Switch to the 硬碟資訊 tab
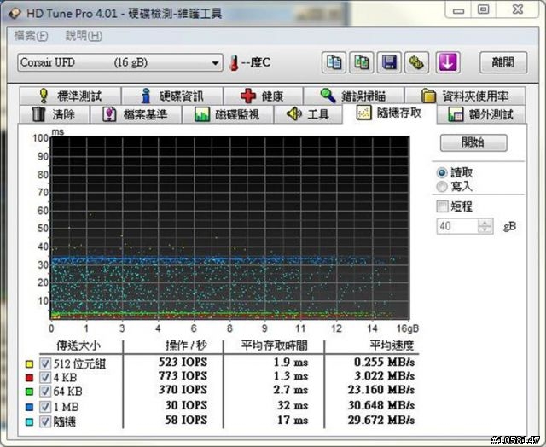 pos(172,96)
